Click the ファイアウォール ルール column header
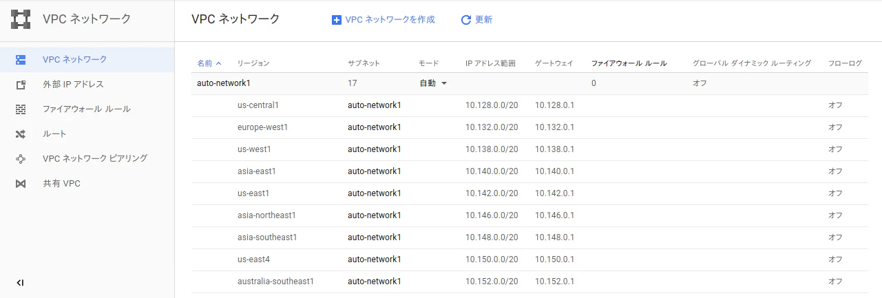This screenshot has width=882, height=298. [x=629, y=63]
